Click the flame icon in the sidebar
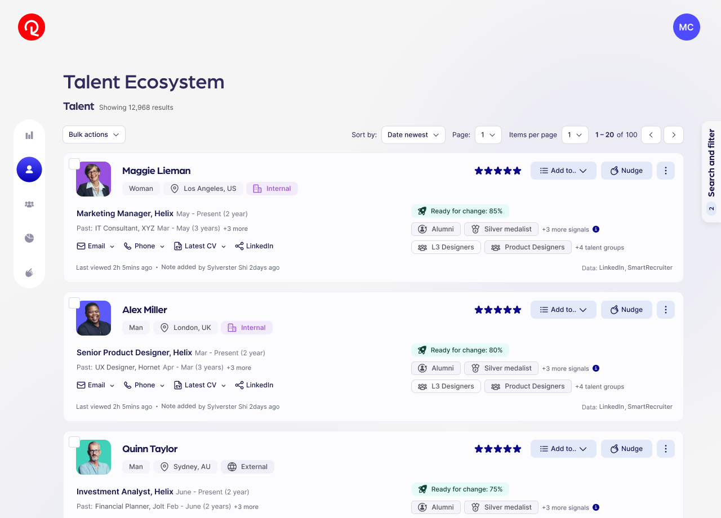 pos(29,273)
